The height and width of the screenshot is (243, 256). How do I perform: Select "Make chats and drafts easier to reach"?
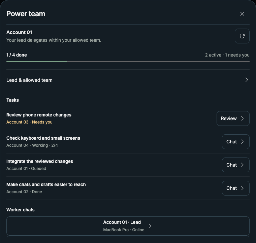coord(46,184)
